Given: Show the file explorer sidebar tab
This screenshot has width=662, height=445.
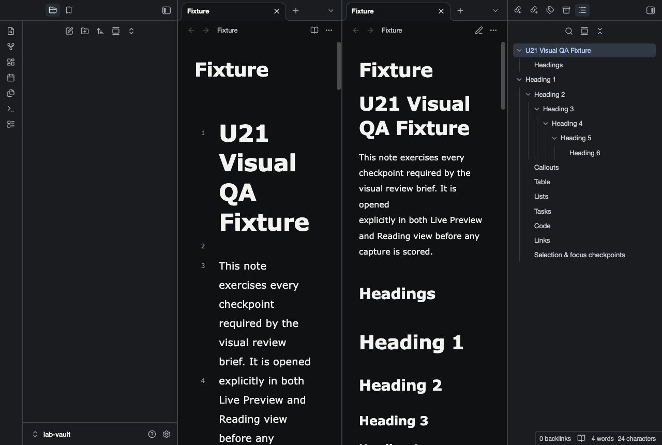Looking at the screenshot, I should point(53,10).
